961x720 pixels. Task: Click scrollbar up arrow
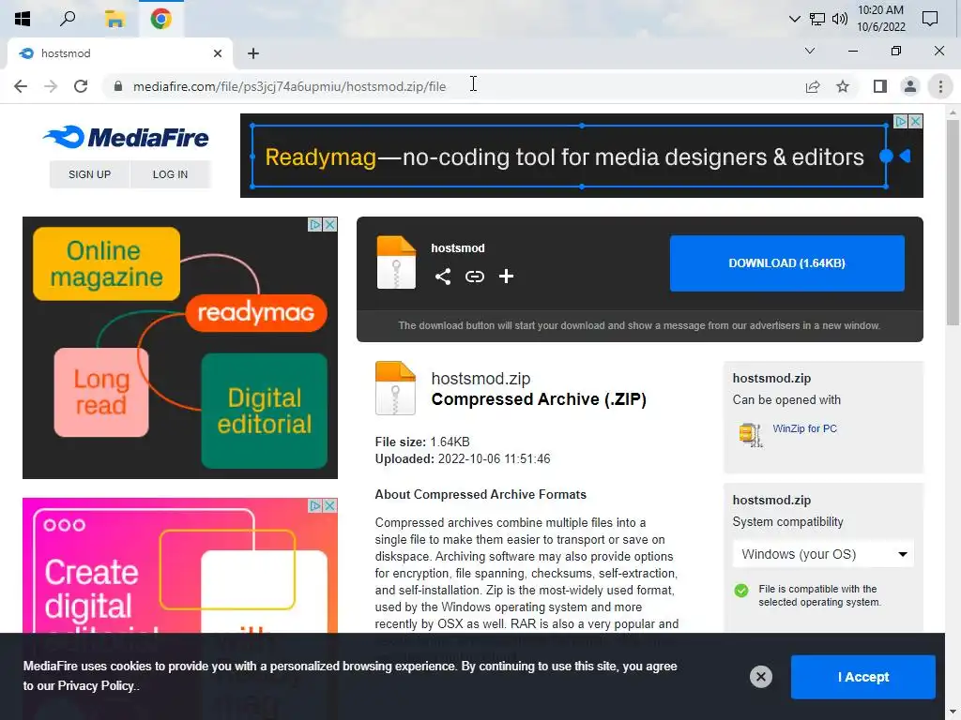953,112
